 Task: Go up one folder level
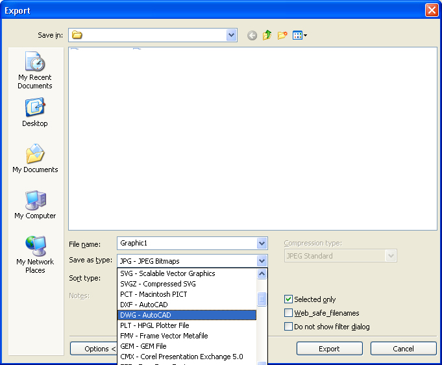click(x=267, y=36)
